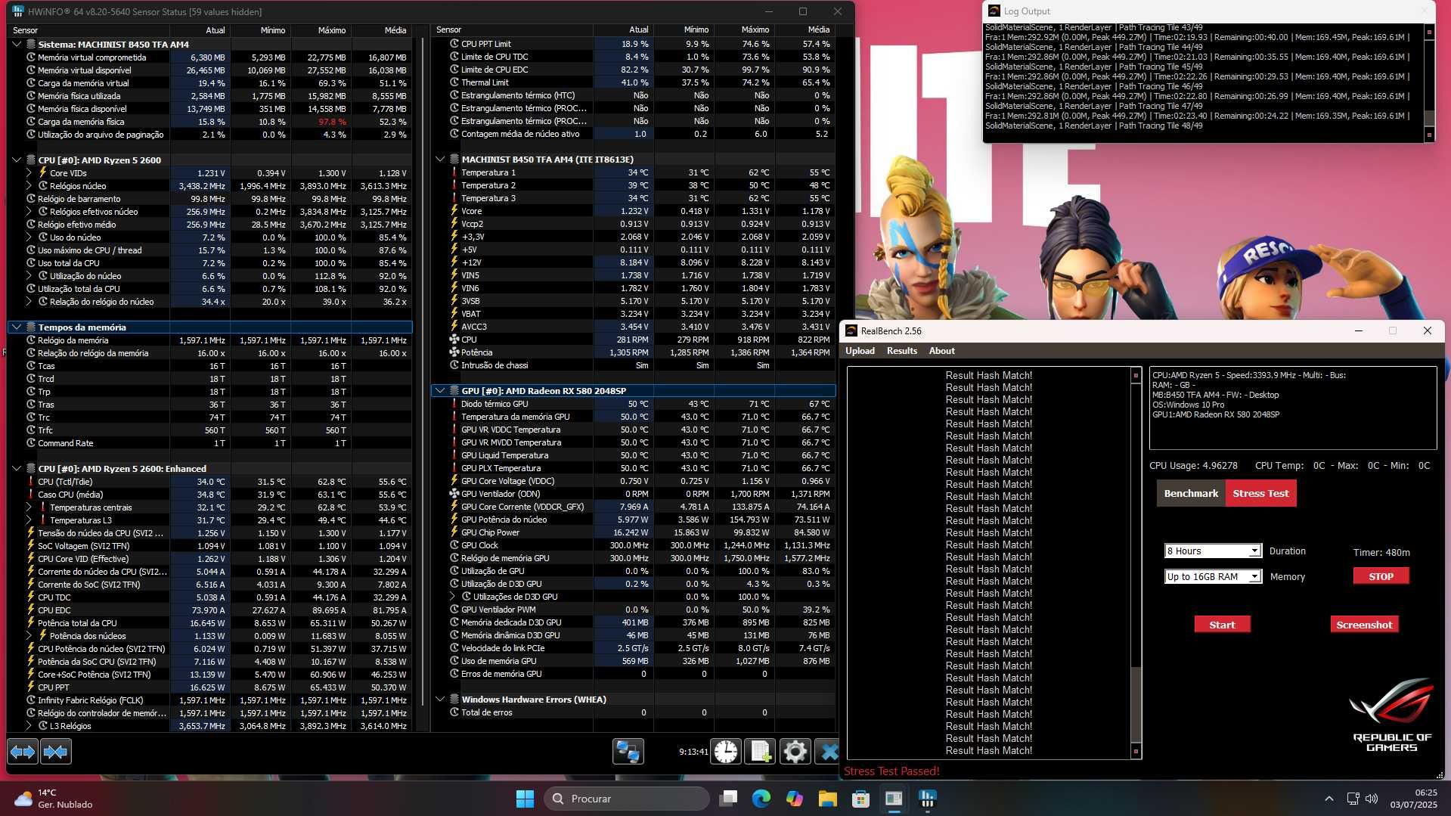The width and height of the screenshot is (1451, 816).
Task: Click the Log Output window title icon
Action: (x=994, y=11)
